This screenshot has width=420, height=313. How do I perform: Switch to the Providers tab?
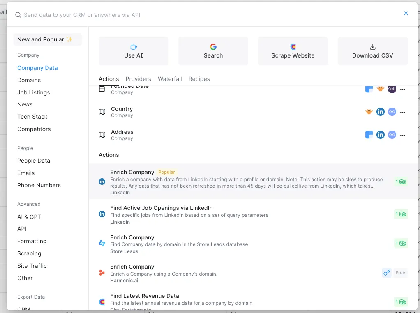(x=138, y=79)
